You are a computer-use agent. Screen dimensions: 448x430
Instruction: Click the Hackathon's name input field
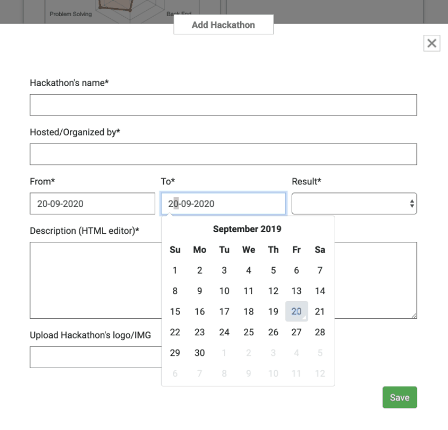click(223, 105)
